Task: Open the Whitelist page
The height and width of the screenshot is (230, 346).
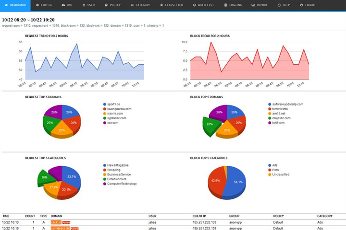Action: (x=203, y=5)
